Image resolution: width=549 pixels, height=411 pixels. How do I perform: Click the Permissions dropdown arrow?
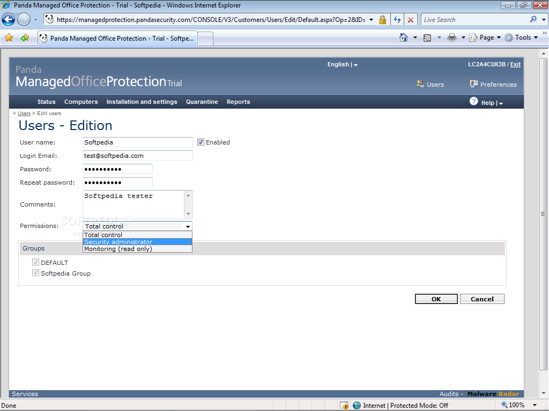tap(188, 226)
